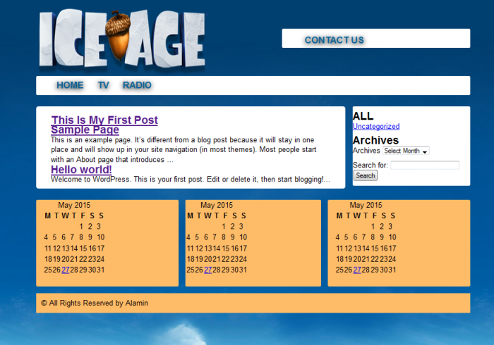This screenshot has height=345, width=494.
Task: Click the 'Welcome to WordPress' excerpt text
Action: 191,179
